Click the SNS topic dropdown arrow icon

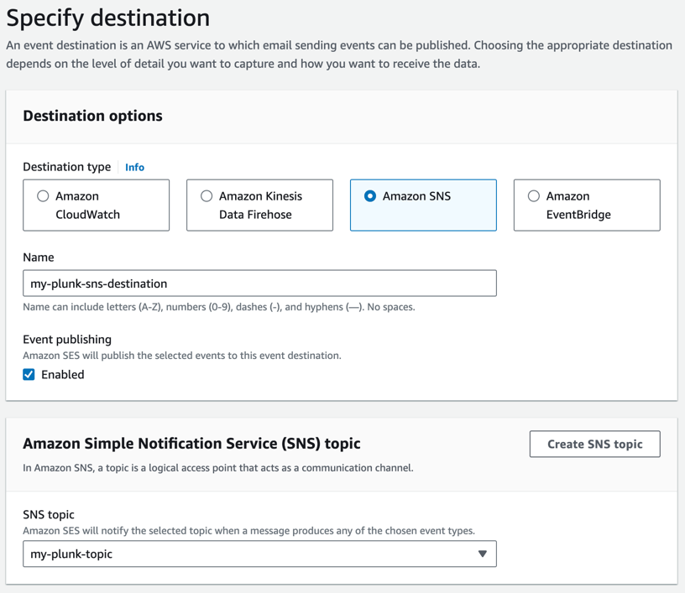tap(482, 554)
